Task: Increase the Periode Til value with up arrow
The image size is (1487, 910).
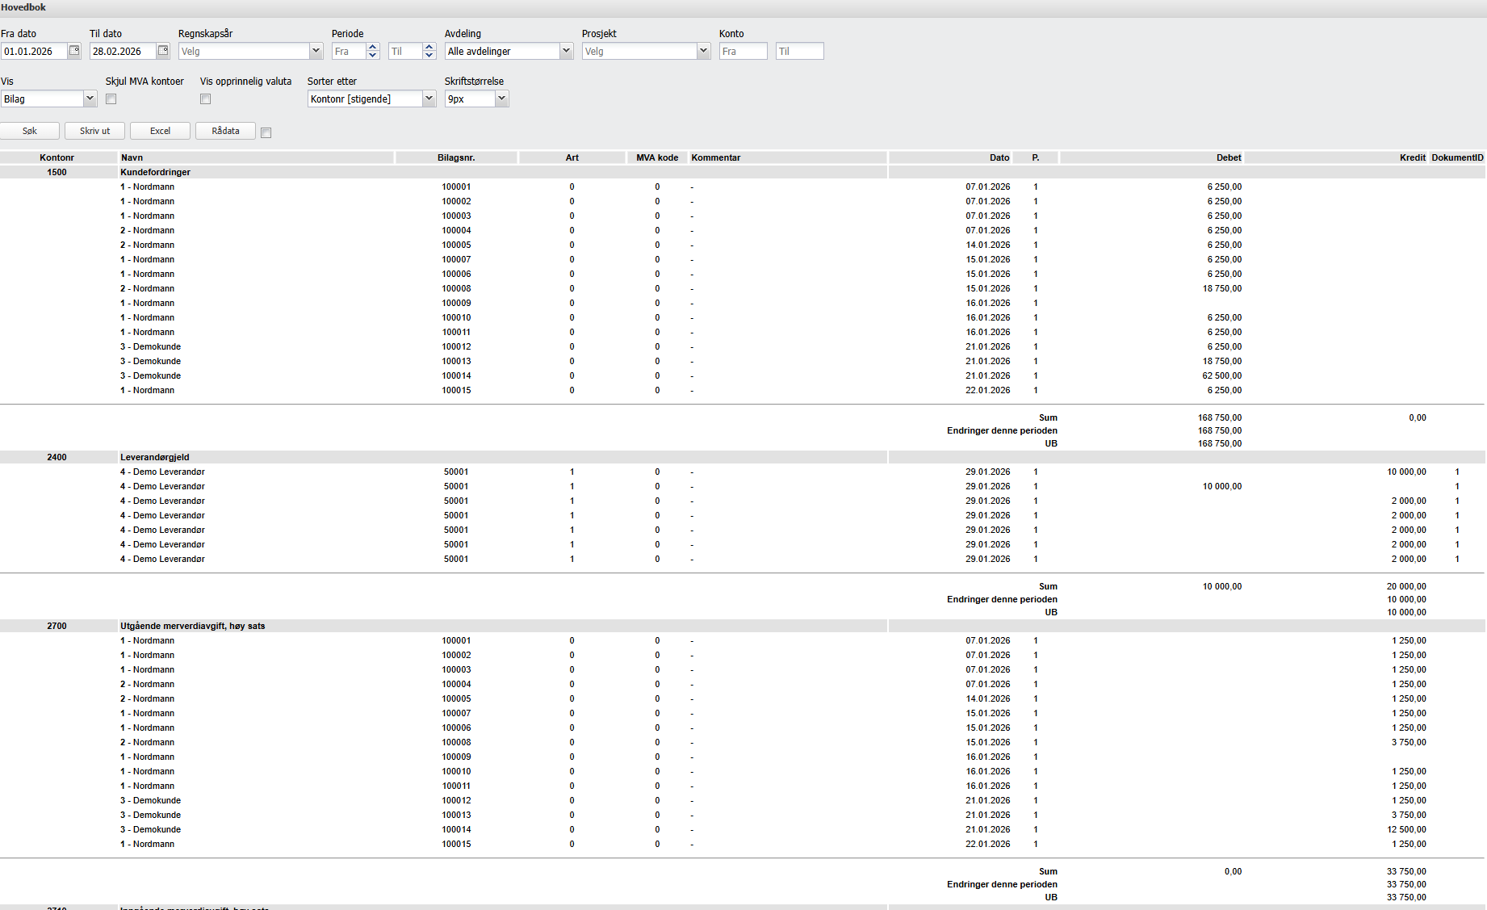Action: (429, 47)
